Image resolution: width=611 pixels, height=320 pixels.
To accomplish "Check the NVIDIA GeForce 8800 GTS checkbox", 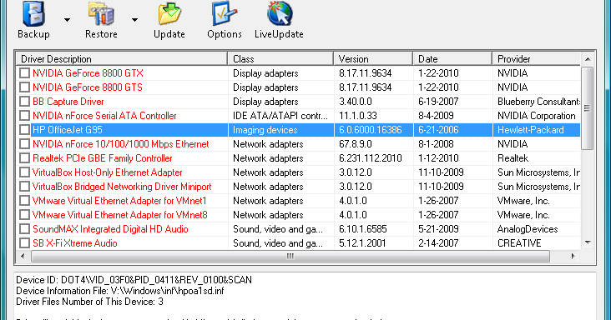I will point(24,87).
